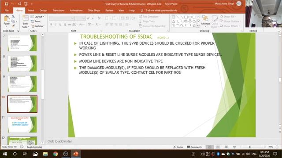282x158 pixels.
Task: Click Arrange icon in Drawing group
Action: click(205, 18)
